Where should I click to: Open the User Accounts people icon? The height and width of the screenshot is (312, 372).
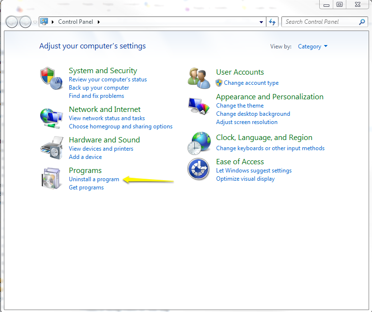tap(199, 78)
